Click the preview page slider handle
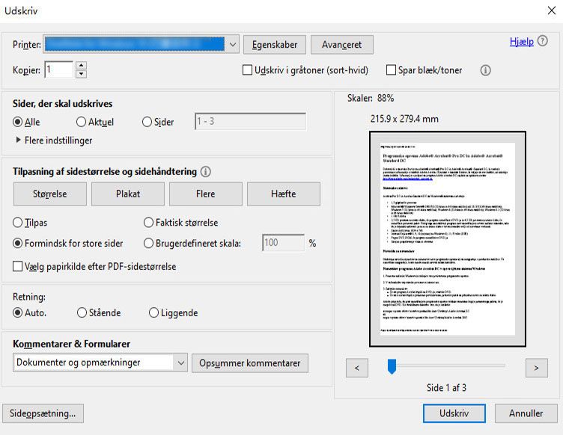This screenshot has height=435, width=563. coord(392,366)
